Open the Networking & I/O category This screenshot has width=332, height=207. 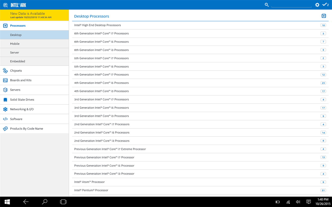[x=34, y=109]
